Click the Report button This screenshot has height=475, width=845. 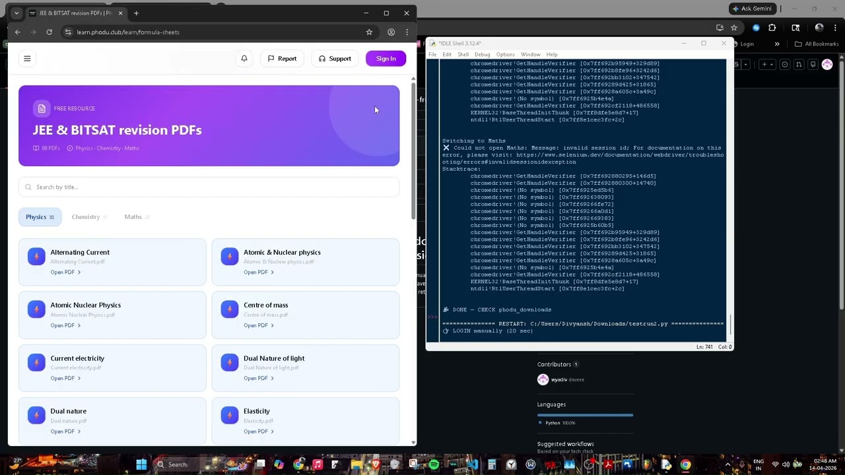pyautogui.click(x=282, y=59)
